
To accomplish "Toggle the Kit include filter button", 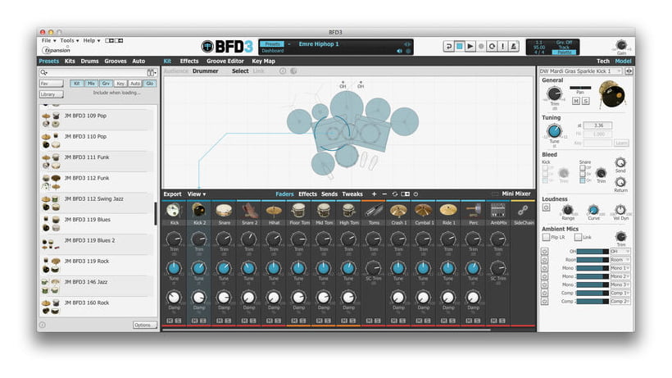I will click(x=77, y=84).
